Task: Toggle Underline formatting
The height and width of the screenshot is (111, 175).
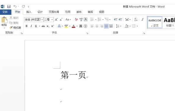Action: click(x=36, y=26)
